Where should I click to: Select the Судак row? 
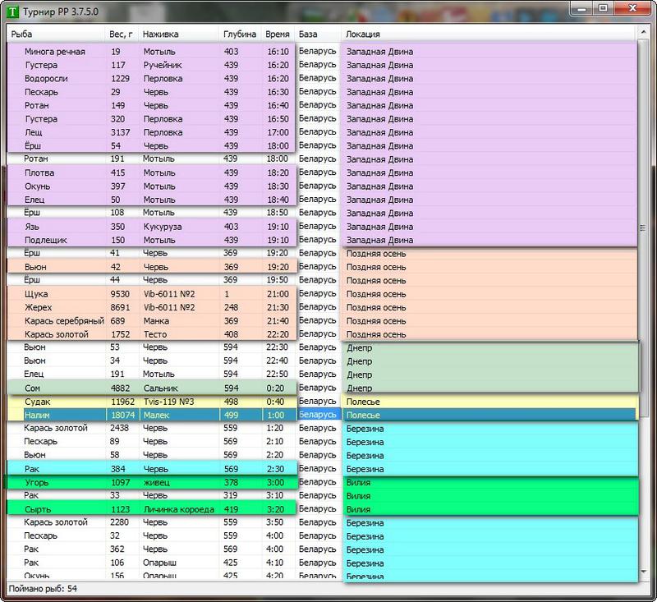(x=322, y=402)
